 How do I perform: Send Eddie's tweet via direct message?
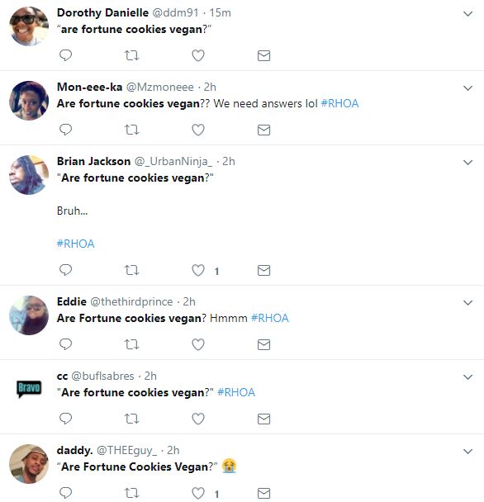[264, 345]
